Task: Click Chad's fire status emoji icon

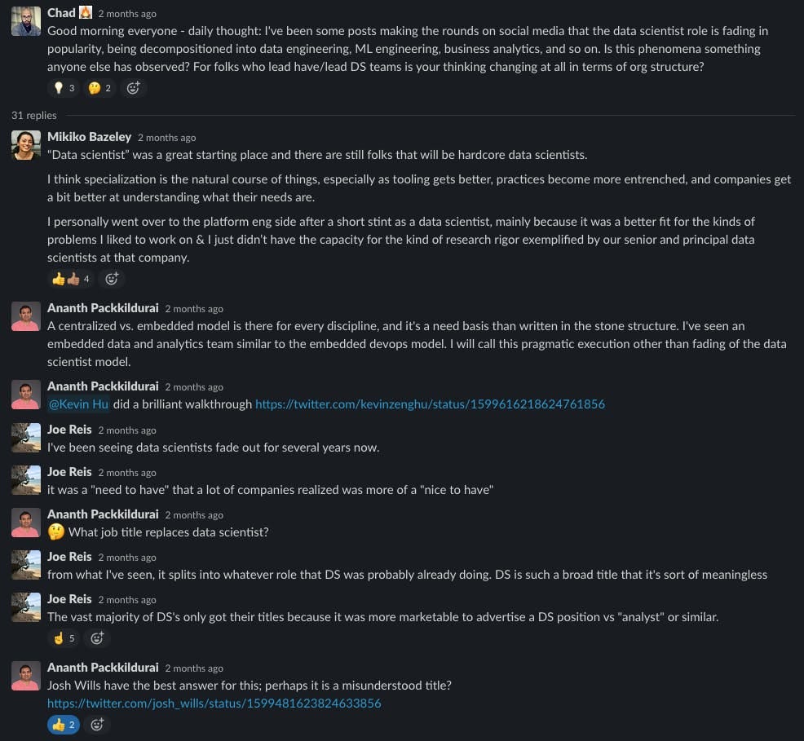Action: (86, 12)
